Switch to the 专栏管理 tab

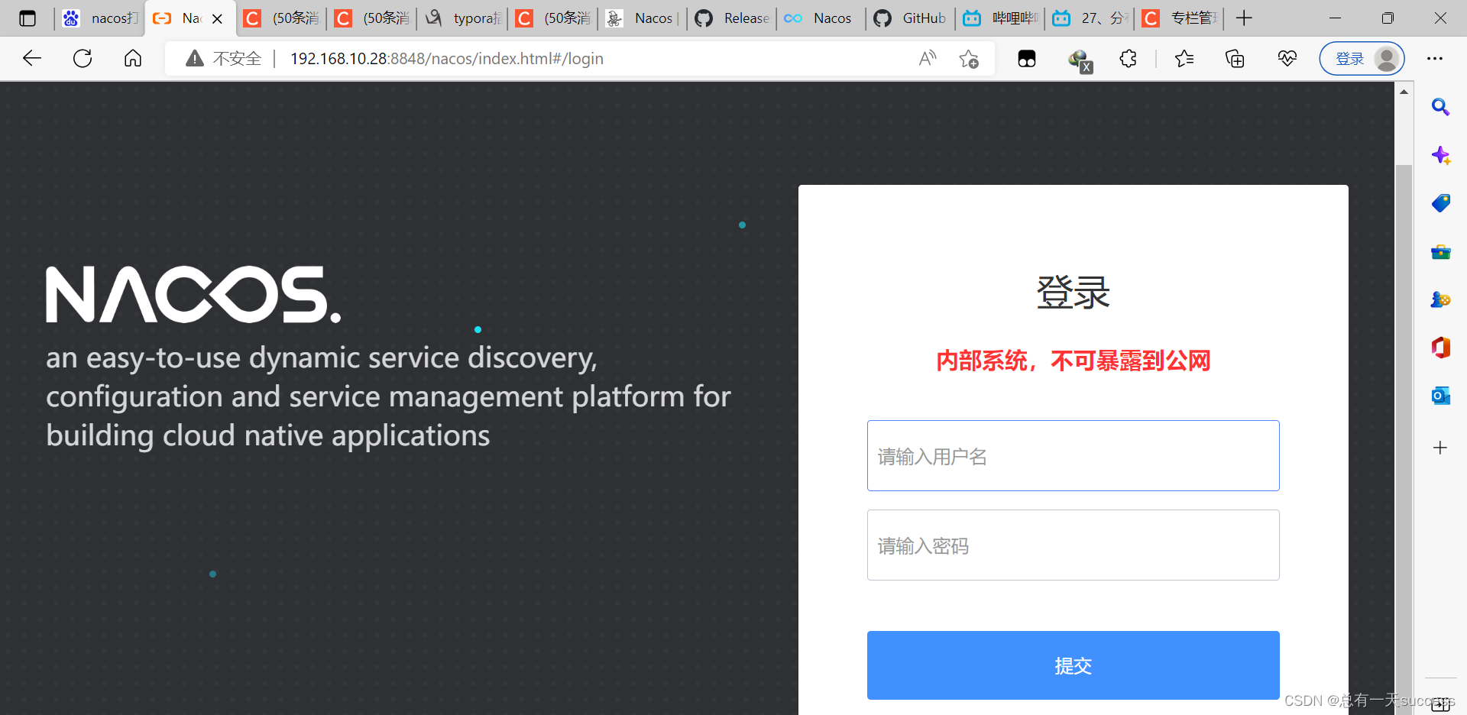(1180, 18)
